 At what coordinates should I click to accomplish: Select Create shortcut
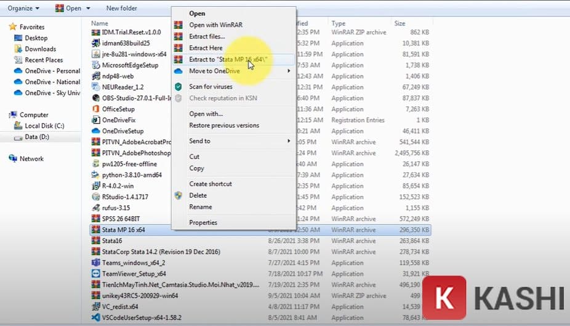tap(211, 184)
